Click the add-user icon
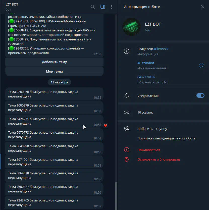Screen dimensions: 209x210 pyautogui.click(x=126, y=129)
